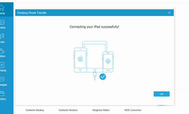The image size is (189, 114).
Task: Open the HEIC Converter tool
Action: click(133, 110)
